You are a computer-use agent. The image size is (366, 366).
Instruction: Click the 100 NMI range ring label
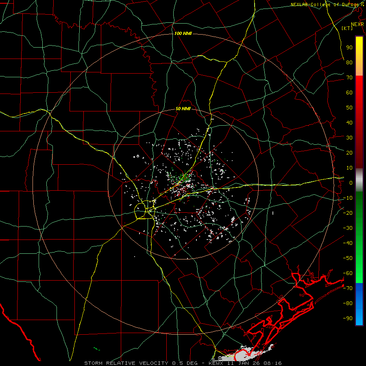tap(183, 34)
